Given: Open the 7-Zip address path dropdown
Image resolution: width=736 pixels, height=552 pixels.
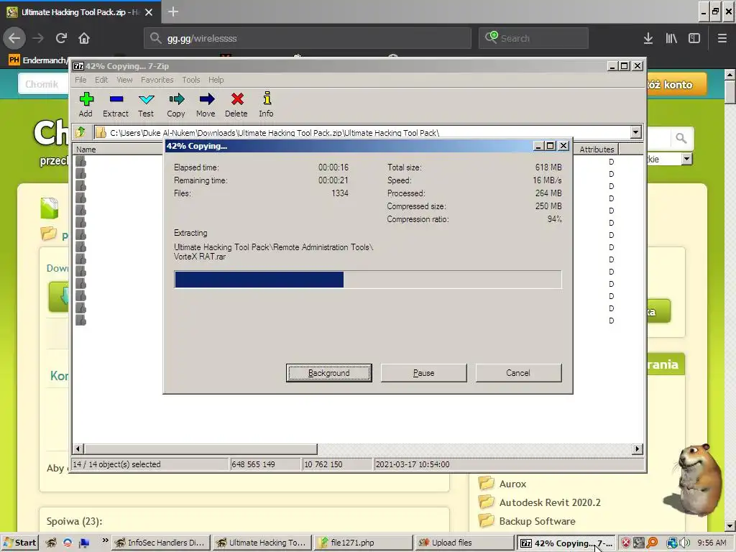Looking at the screenshot, I should click(x=635, y=132).
